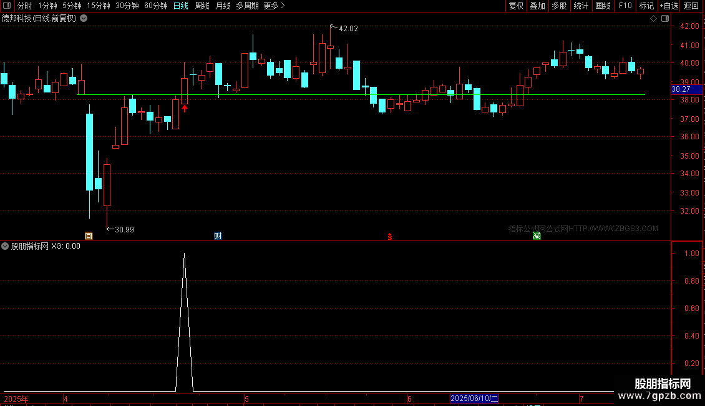
Task: Toggle the left sidebar panel icon
Action: pyautogui.click(x=7, y=6)
